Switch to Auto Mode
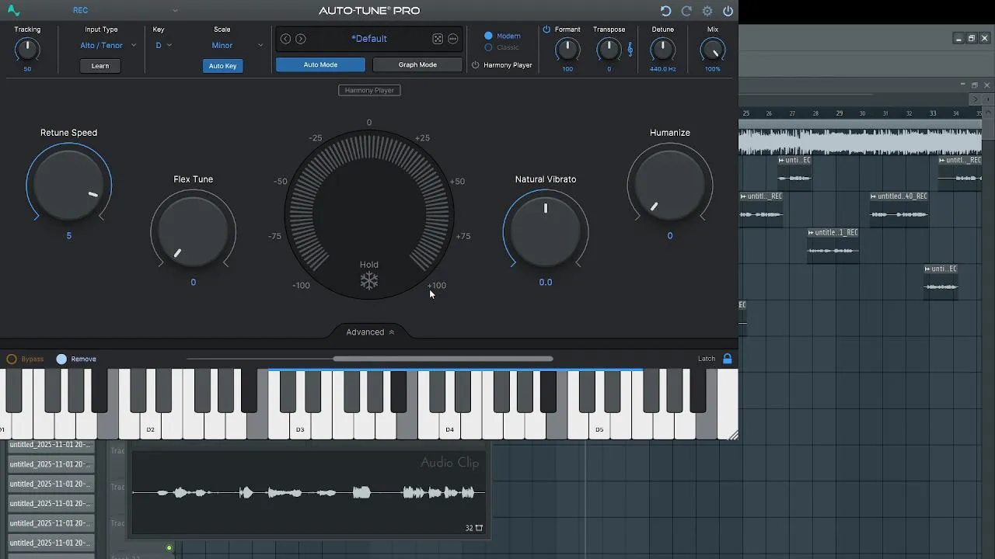 (320, 65)
